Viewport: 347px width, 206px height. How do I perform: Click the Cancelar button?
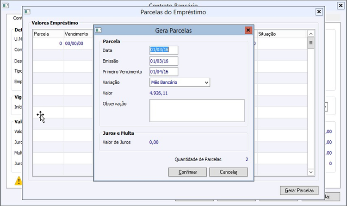point(228,172)
